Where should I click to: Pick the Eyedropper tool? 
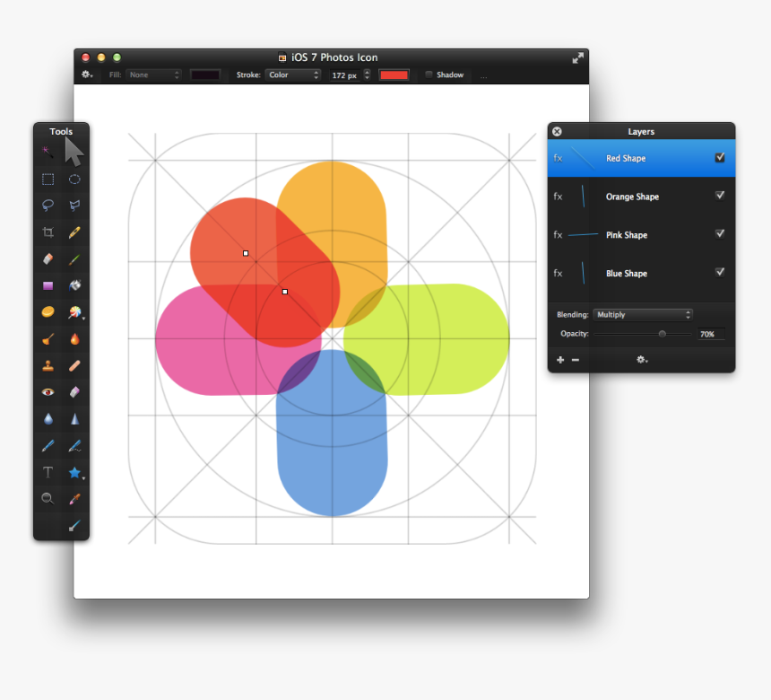pos(74,499)
